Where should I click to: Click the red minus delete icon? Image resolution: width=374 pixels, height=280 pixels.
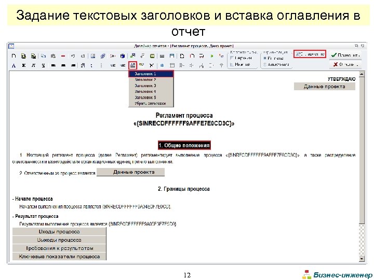tap(63, 56)
